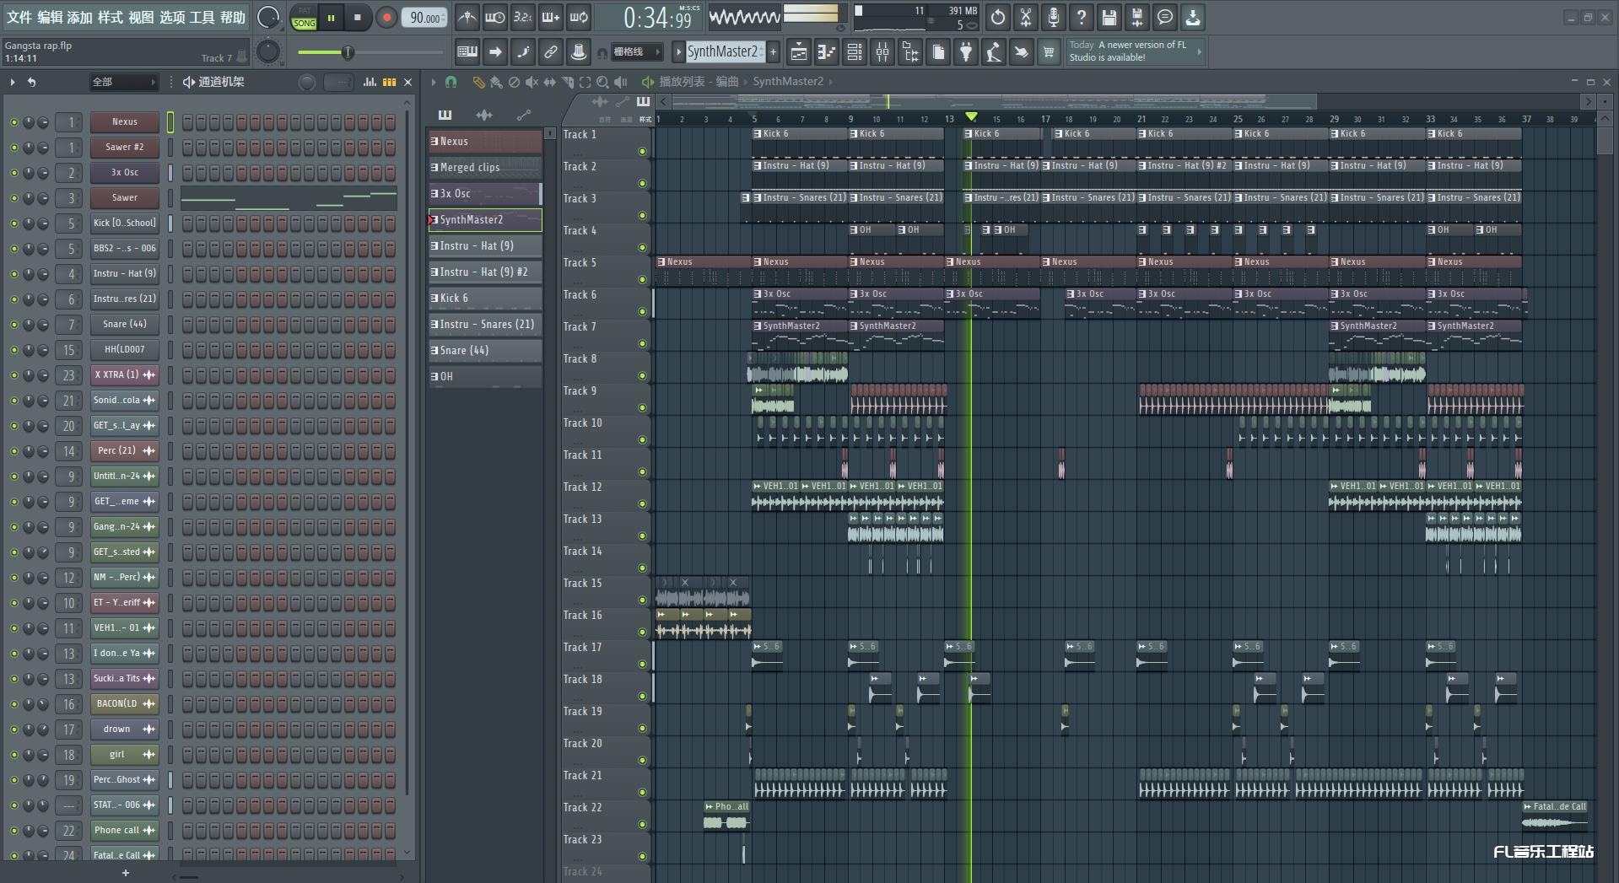Open the piano roll view icon
The image size is (1619, 883).
(x=826, y=52)
